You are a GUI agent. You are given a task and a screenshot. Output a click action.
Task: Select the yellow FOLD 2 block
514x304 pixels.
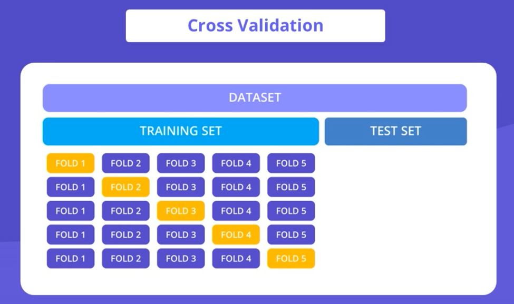point(125,187)
